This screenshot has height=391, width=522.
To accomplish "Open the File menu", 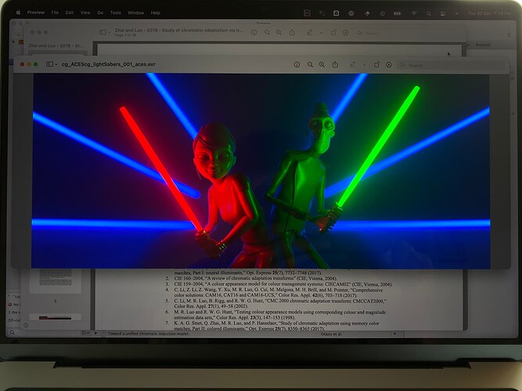I will (x=55, y=13).
